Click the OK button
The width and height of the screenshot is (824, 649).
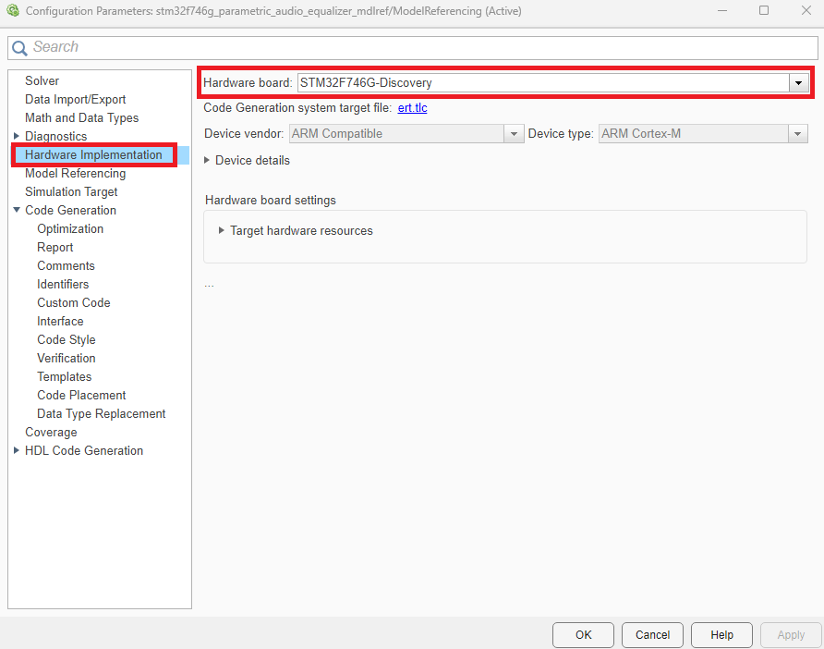(583, 635)
